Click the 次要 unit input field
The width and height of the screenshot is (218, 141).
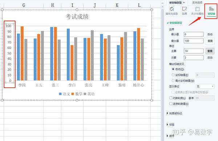point(194,58)
